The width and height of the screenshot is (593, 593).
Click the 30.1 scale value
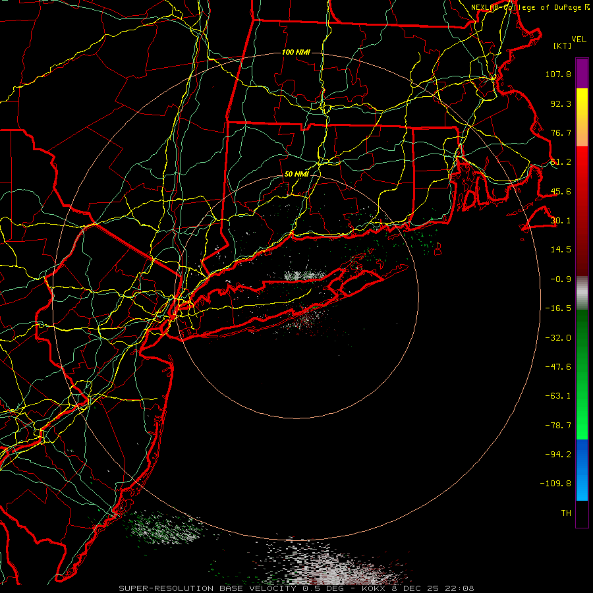(x=561, y=221)
